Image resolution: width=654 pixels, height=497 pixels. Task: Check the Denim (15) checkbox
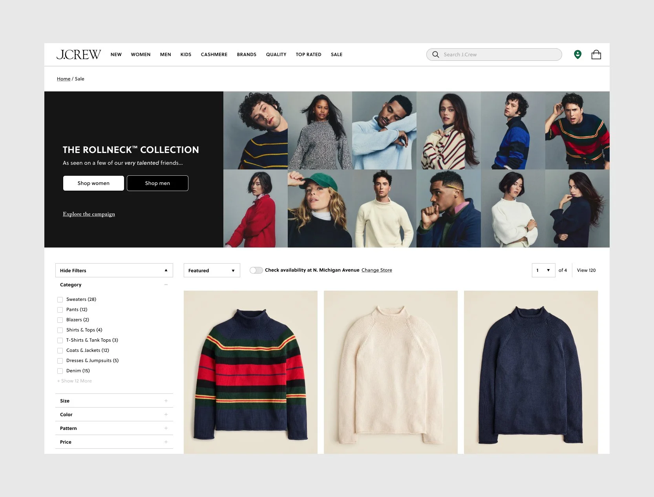pyautogui.click(x=60, y=371)
